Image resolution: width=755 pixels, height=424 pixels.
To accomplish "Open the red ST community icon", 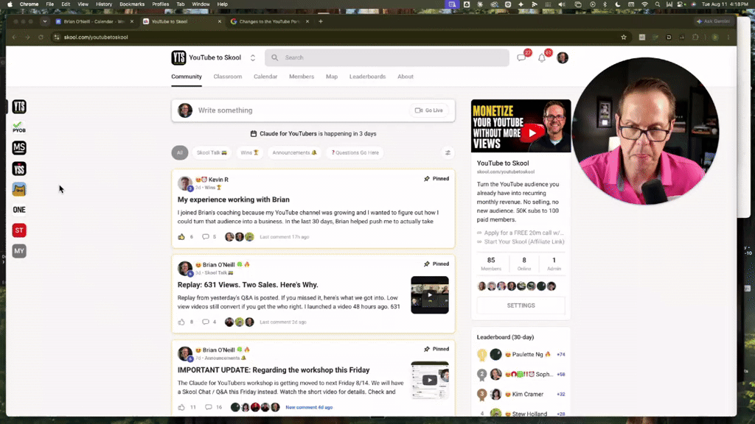I will pyautogui.click(x=19, y=230).
